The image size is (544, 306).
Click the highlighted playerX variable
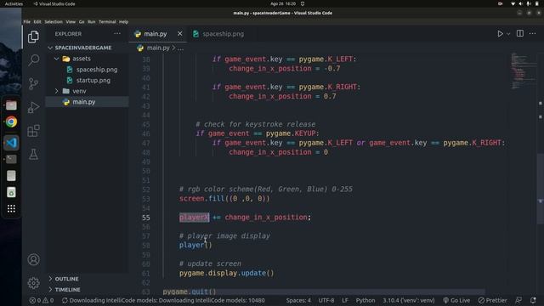point(195,218)
